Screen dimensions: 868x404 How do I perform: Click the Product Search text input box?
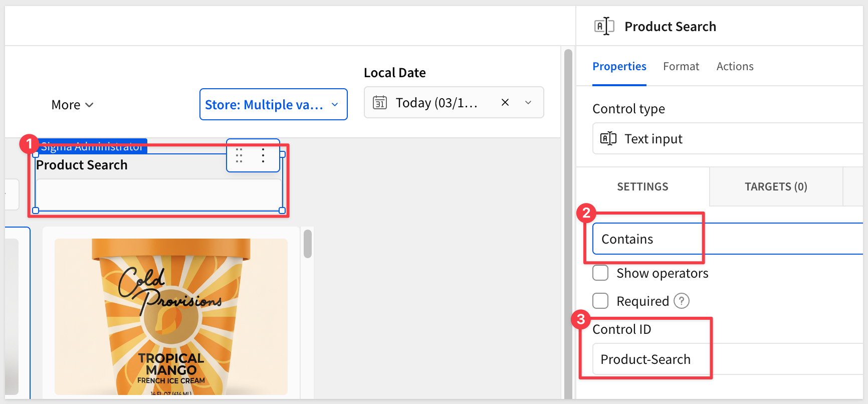(158, 194)
